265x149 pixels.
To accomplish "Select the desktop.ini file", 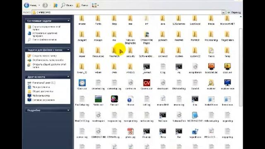I will (x=163, y=84).
